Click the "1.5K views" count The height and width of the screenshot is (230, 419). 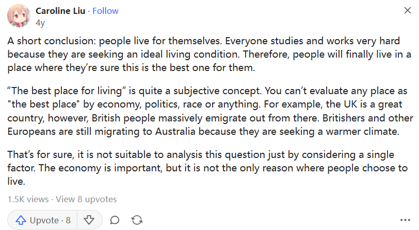28,199
